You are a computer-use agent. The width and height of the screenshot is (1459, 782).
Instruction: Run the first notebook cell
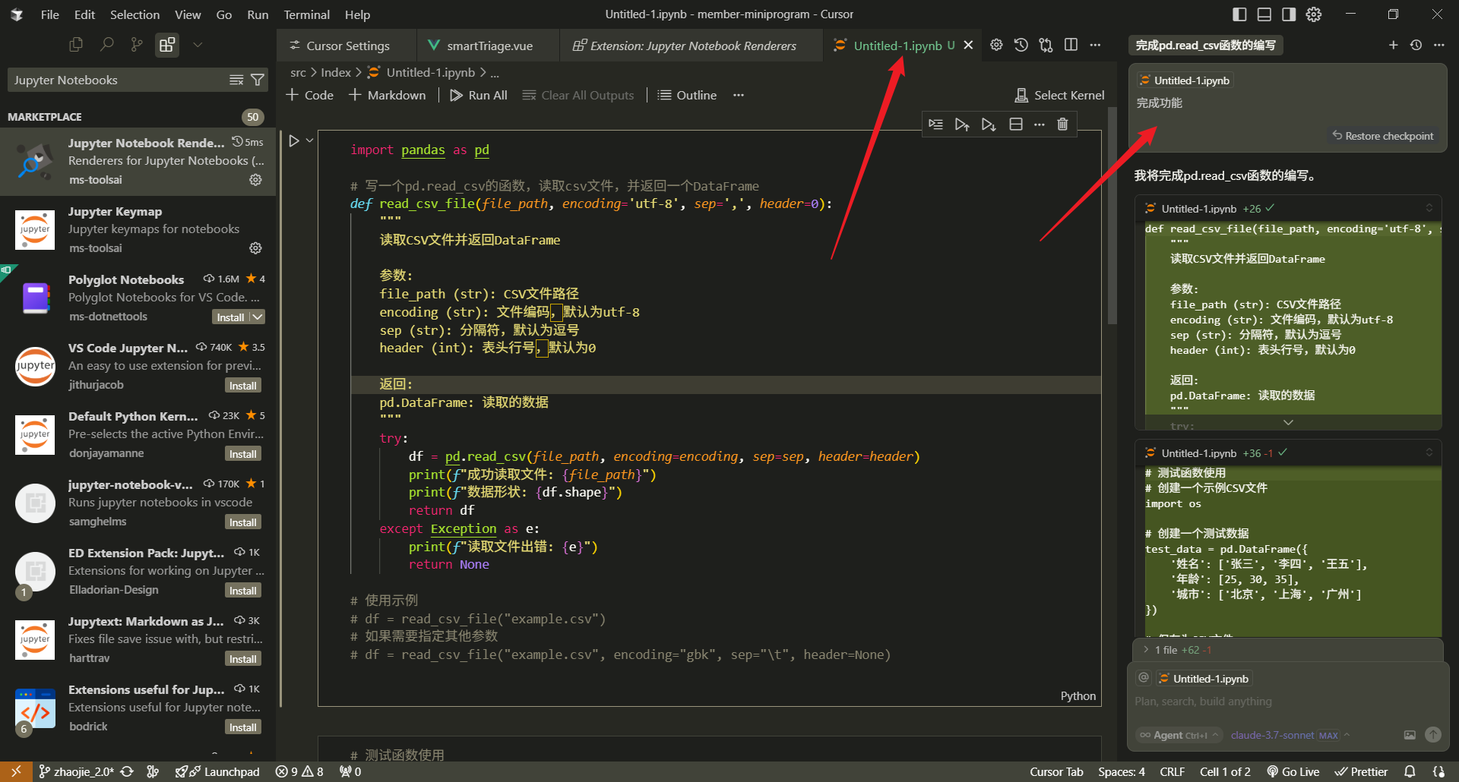coord(293,140)
